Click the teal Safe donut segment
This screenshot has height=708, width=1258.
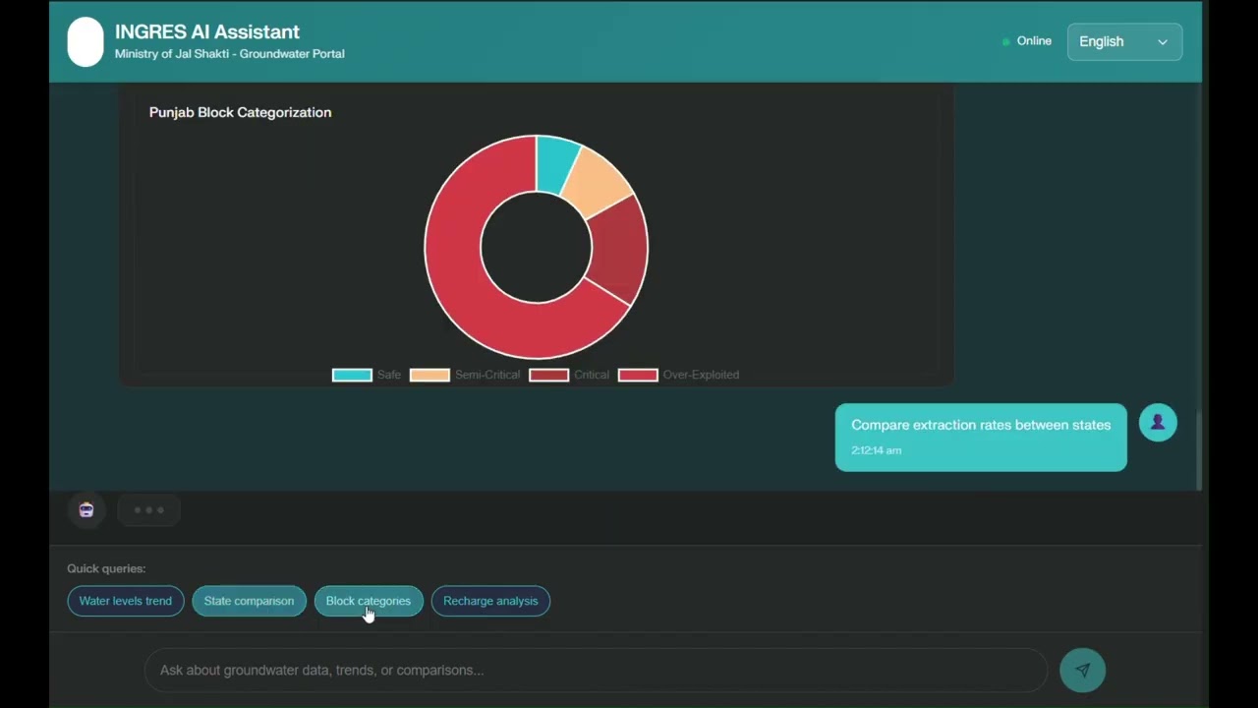coord(555,164)
